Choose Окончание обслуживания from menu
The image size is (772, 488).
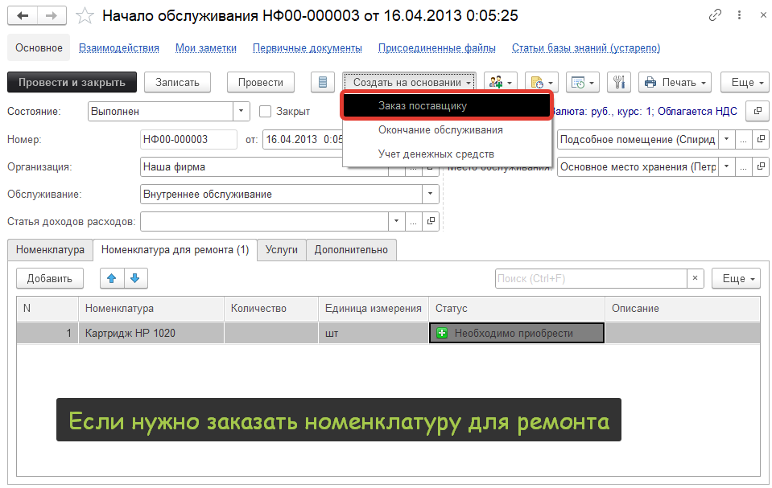tap(440, 129)
